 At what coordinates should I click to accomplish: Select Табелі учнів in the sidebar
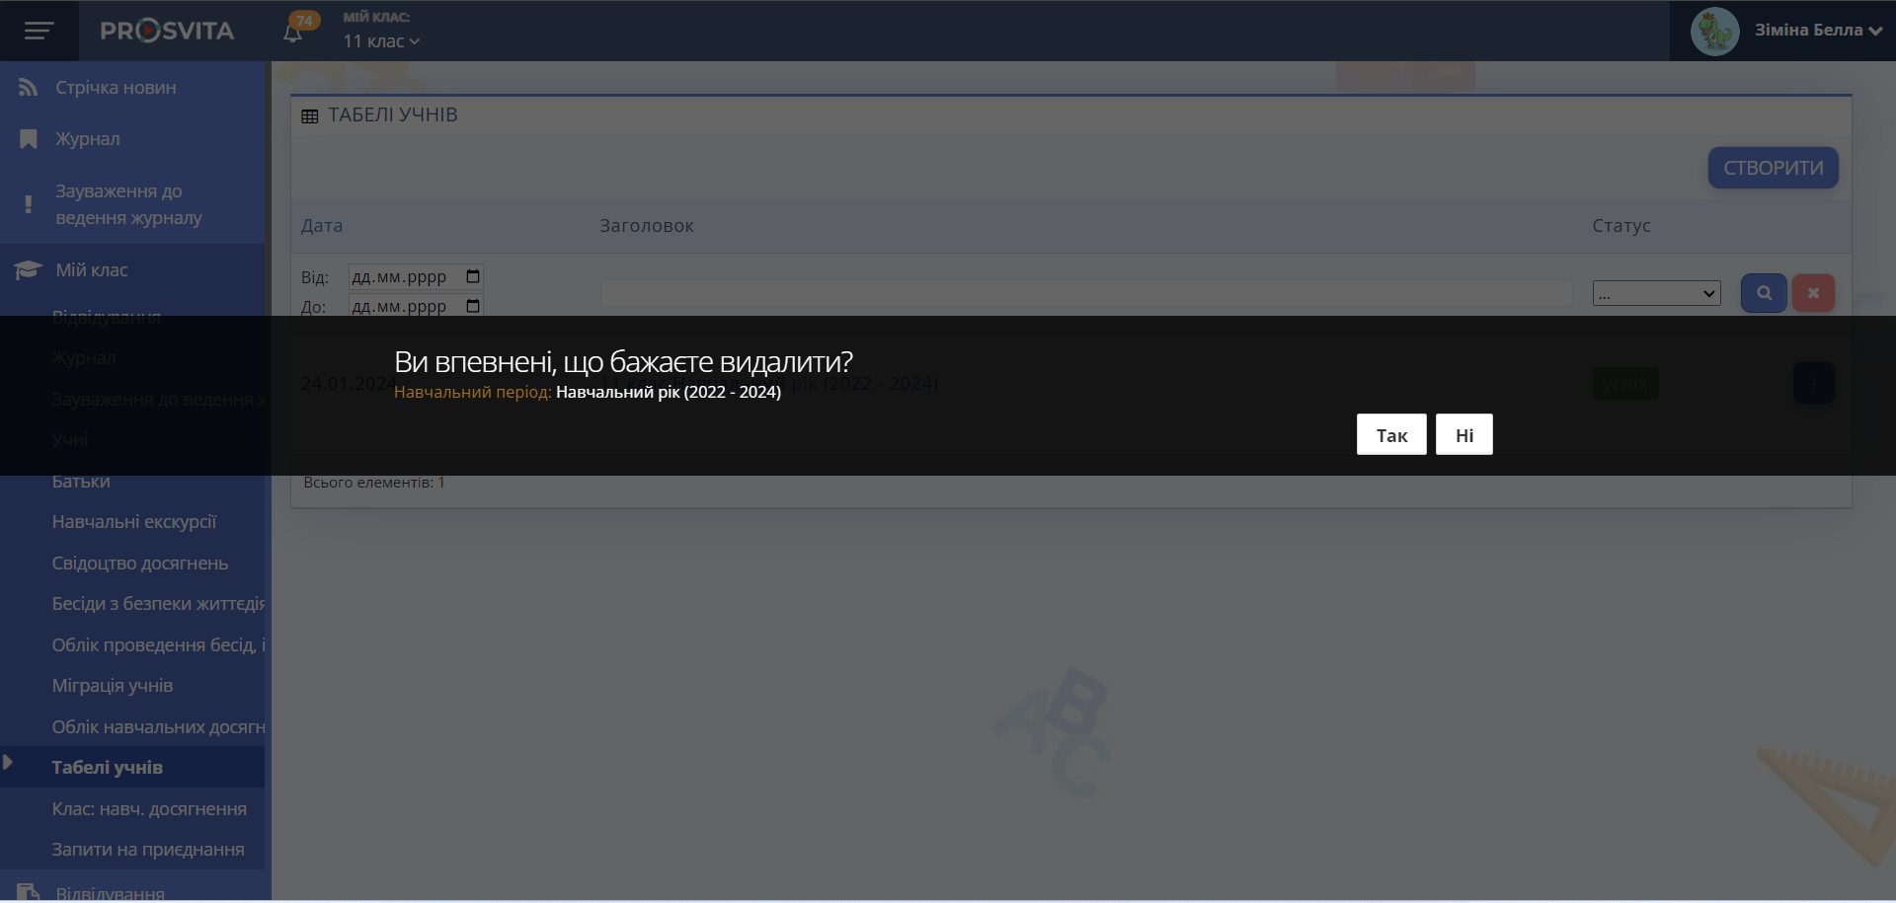point(108,768)
